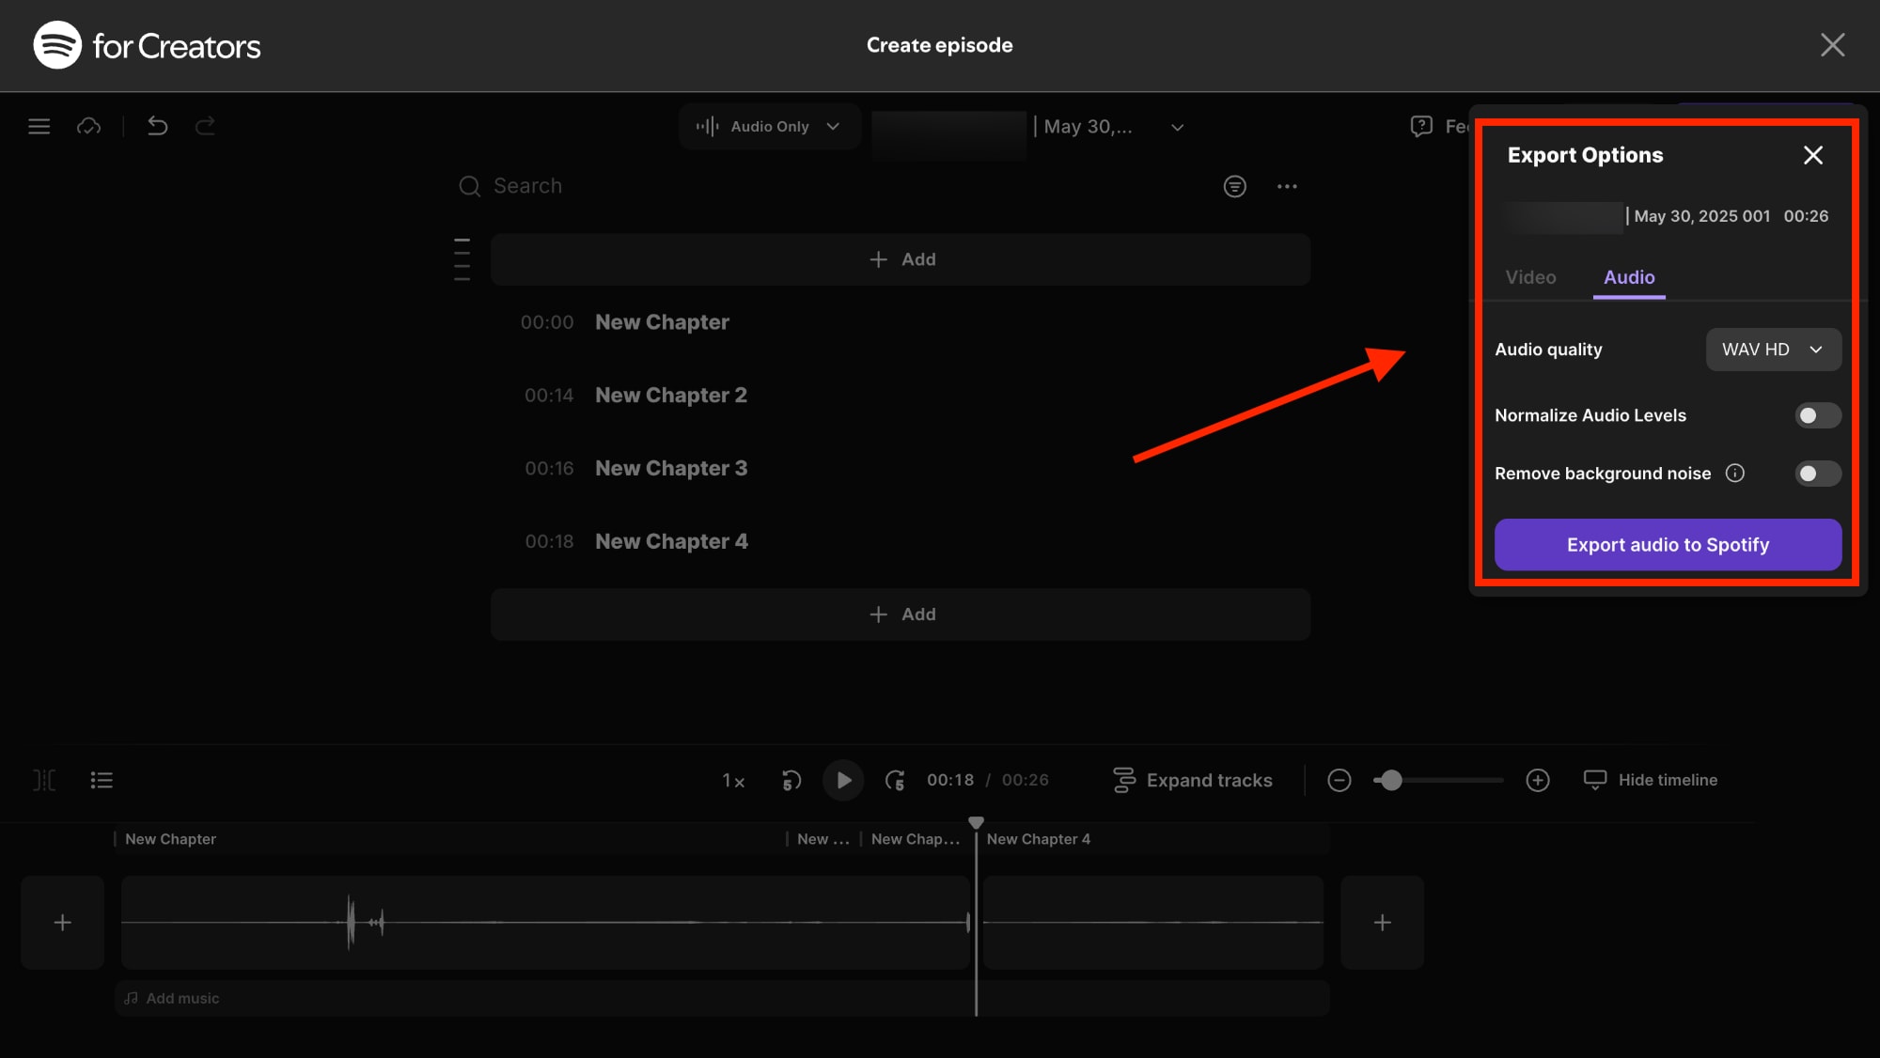
Task: Click the first New Chapter timeline label
Action: pyautogui.click(x=170, y=839)
